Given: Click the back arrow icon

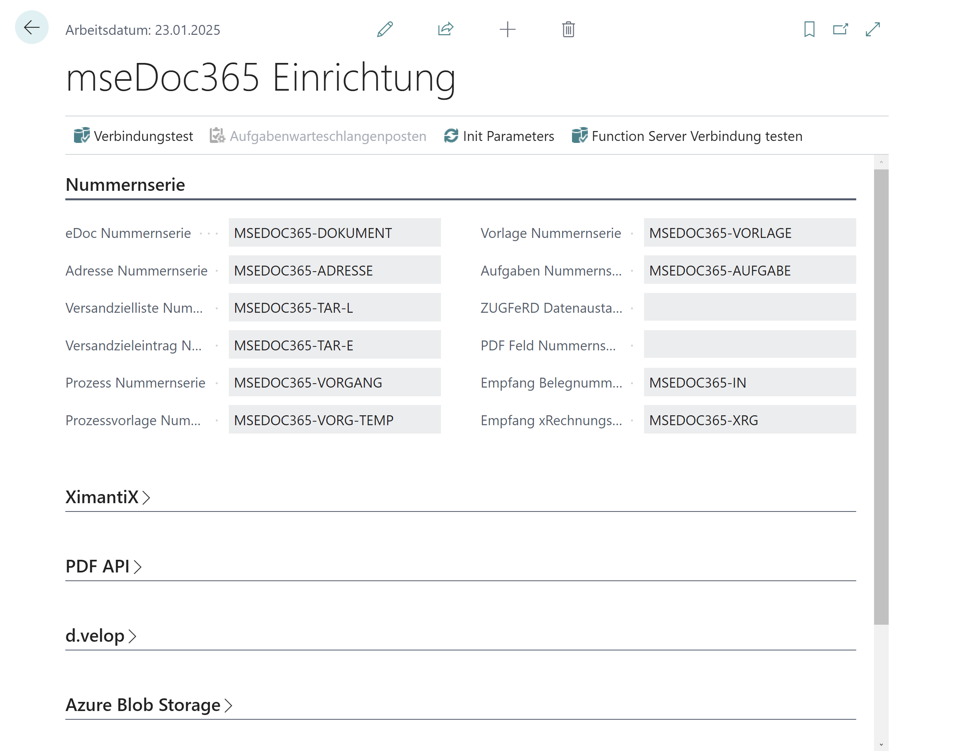Looking at the screenshot, I should coord(31,29).
